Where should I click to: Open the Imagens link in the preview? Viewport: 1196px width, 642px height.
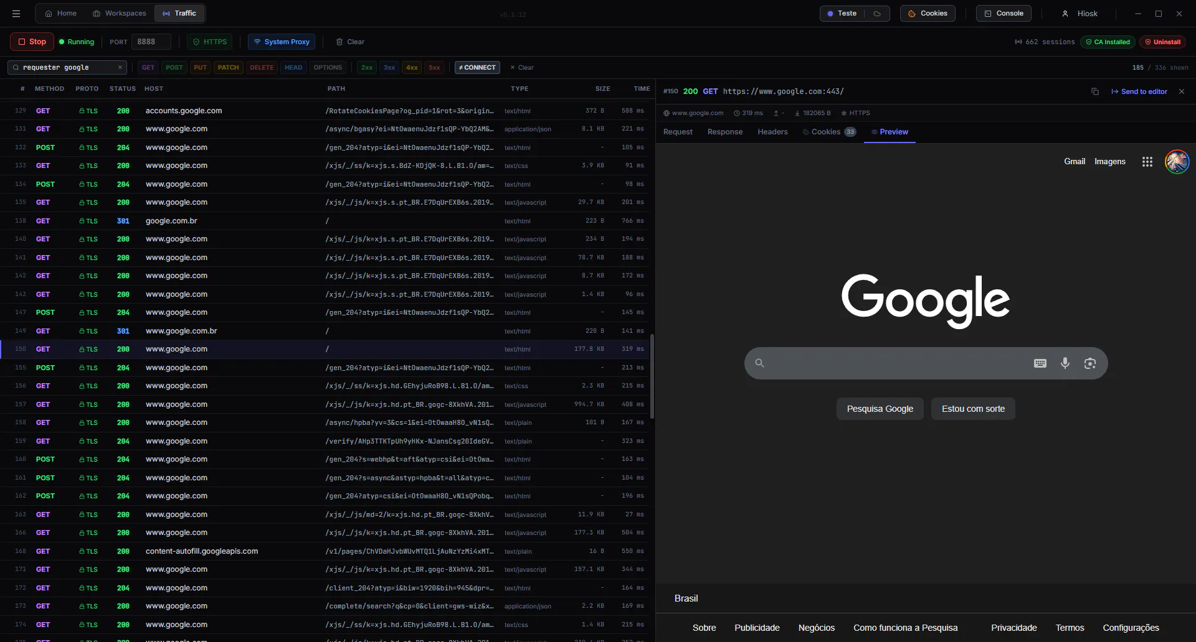click(x=1110, y=162)
